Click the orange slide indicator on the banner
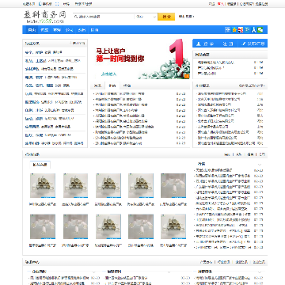Image resolution: width=285 pixels, height=285 pixels. 187,76
